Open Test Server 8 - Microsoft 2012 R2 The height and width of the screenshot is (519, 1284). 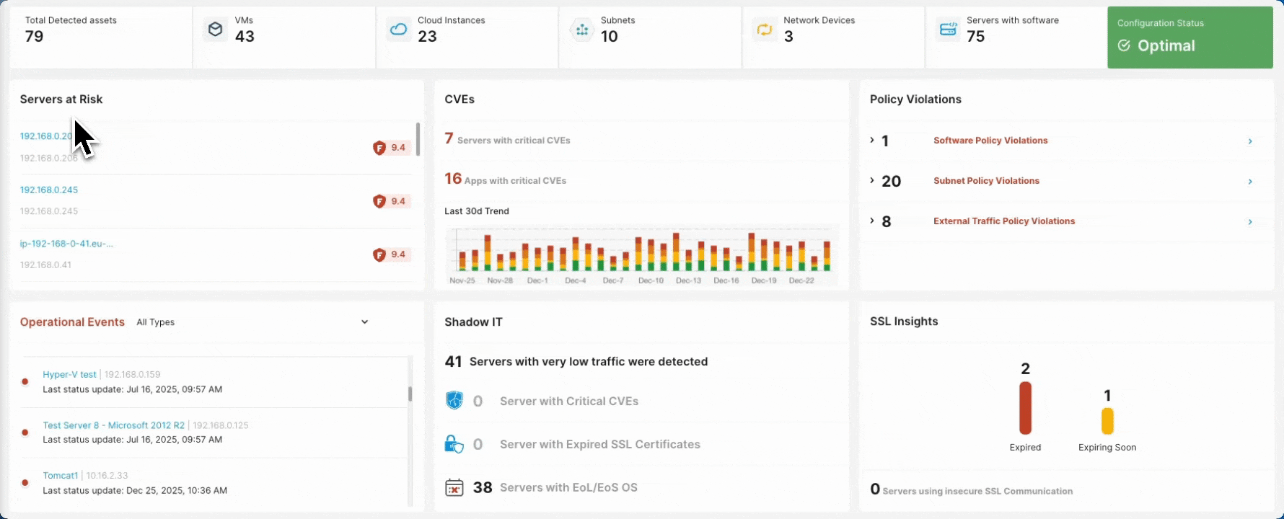(113, 425)
